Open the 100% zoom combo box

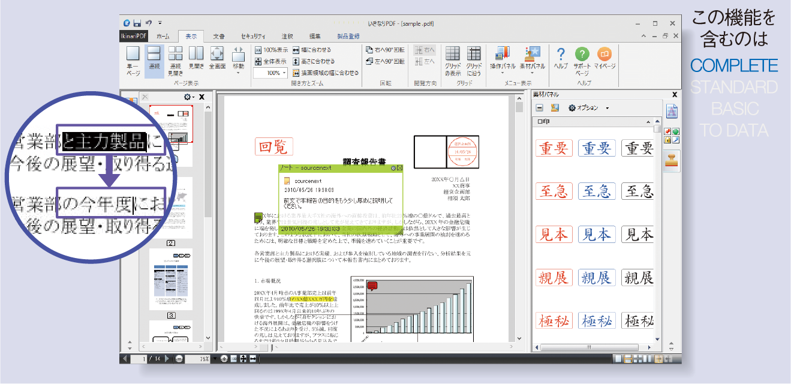[270, 73]
